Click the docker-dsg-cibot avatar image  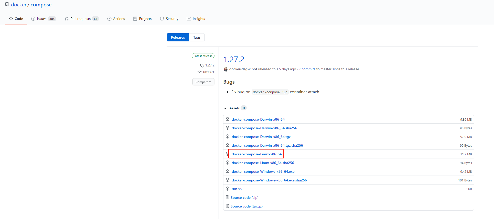click(x=226, y=69)
